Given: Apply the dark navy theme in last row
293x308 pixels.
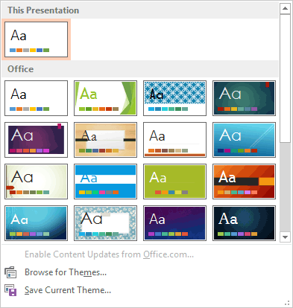Looking at the screenshot, I should pyautogui.click(x=244, y=223).
